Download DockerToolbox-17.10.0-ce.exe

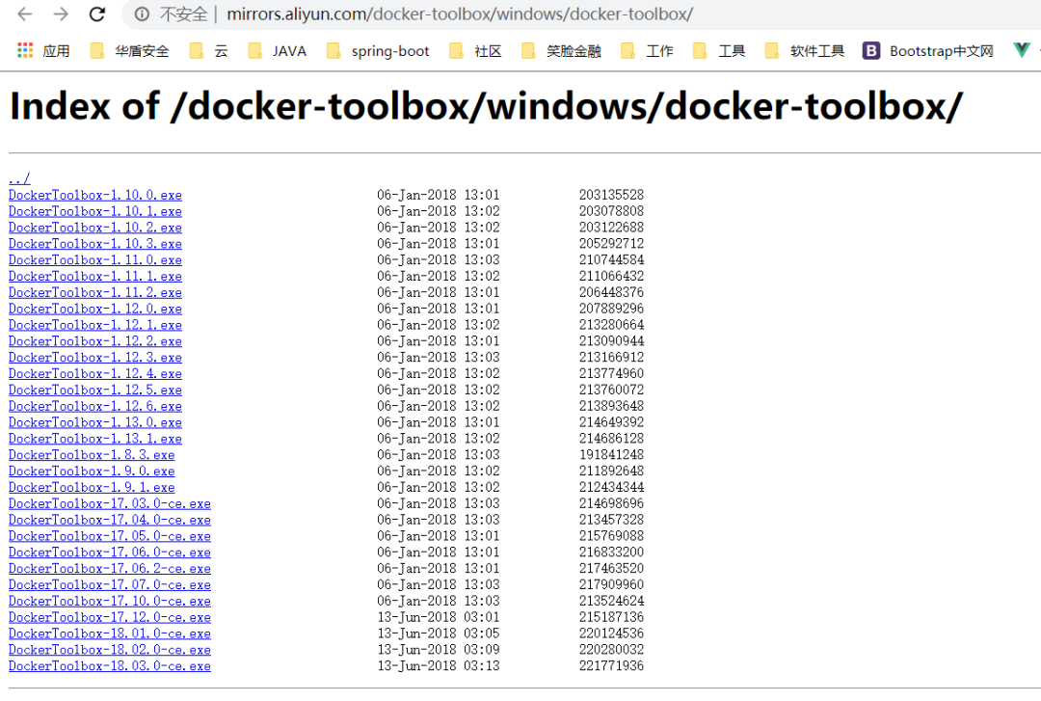tap(110, 601)
